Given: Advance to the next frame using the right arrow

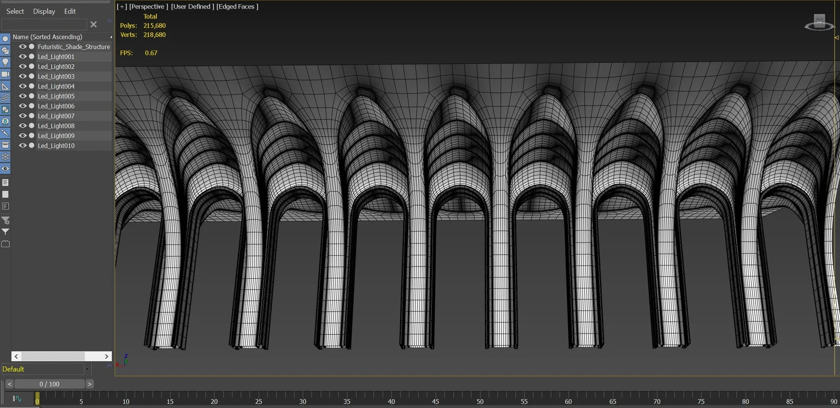Looking at the screenshot, I should point(89,384).
